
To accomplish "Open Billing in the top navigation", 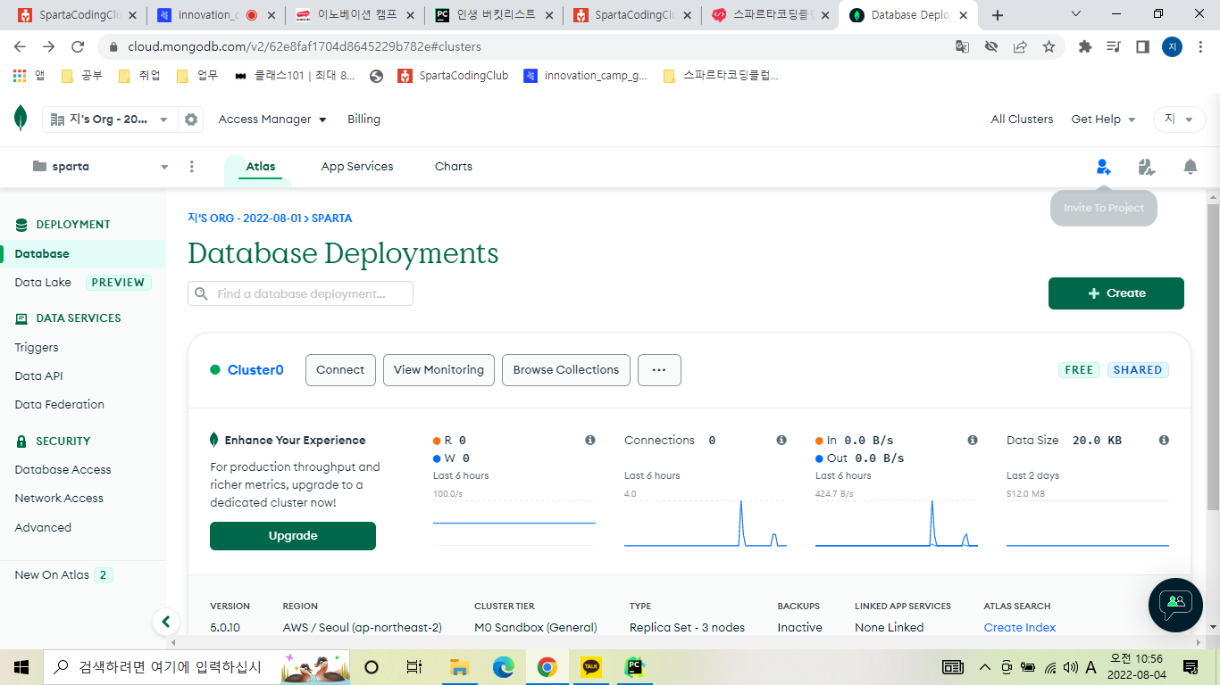I will tap(363, 120).
